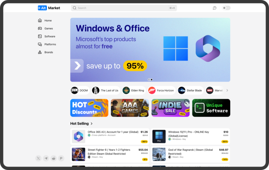Select the second banner carousel dot
This screenshot has height=170, width=269.
[x=152, y=80]
